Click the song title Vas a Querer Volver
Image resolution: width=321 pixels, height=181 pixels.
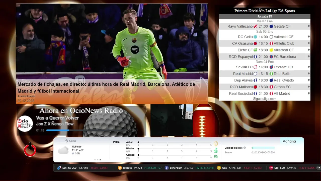(57, 118)
